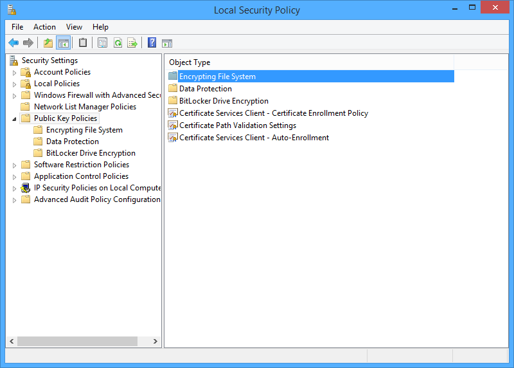
Task: Click the Back arrow toolbar icon
Action: [13, 43]
